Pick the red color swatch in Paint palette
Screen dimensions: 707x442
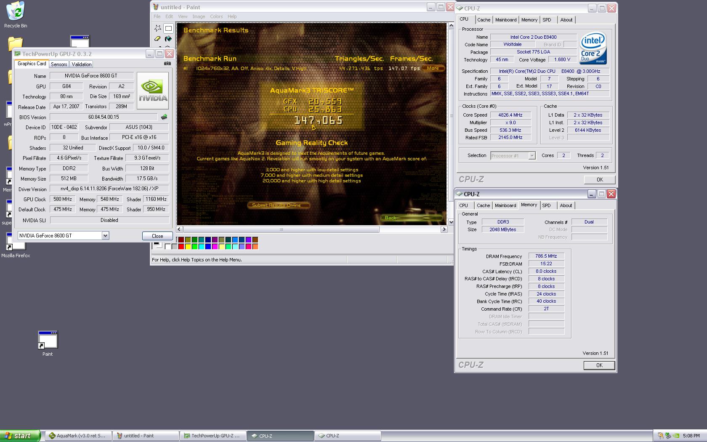181,247
